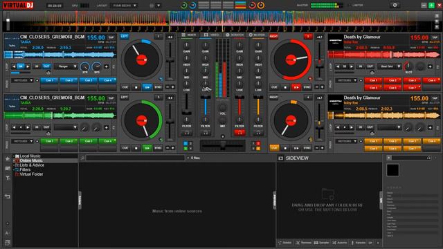Toggle the LEFT crossfader assign on deck 1

(x=125, y=37)
